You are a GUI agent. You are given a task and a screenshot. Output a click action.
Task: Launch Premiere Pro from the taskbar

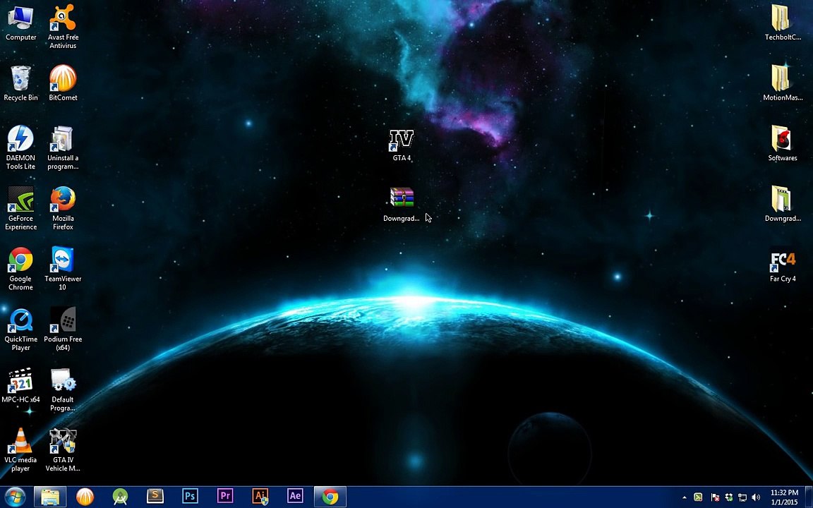pos(225,497)
